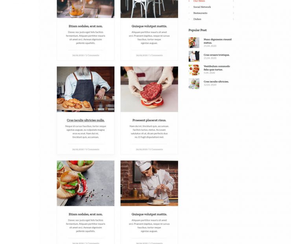Open the Cras iaculis ultricies burger thumbnail
Screen dimensions: 291x244
click(x=194, y=83)
